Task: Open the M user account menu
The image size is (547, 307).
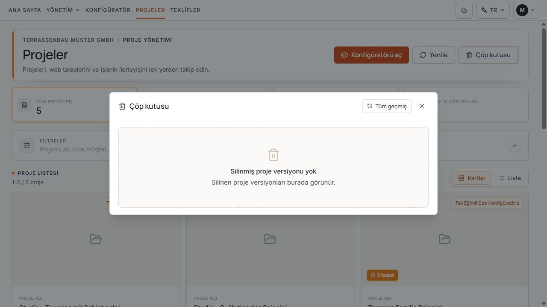Action: point(526,10)
